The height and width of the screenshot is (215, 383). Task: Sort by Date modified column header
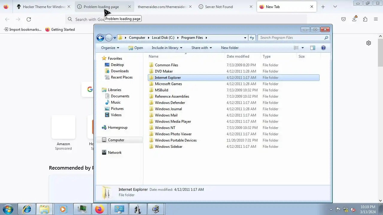tap(243, 56)
